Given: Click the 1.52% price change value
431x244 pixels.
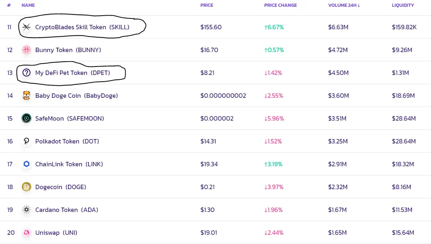Looking at the screenshot, I should (273, 141).
